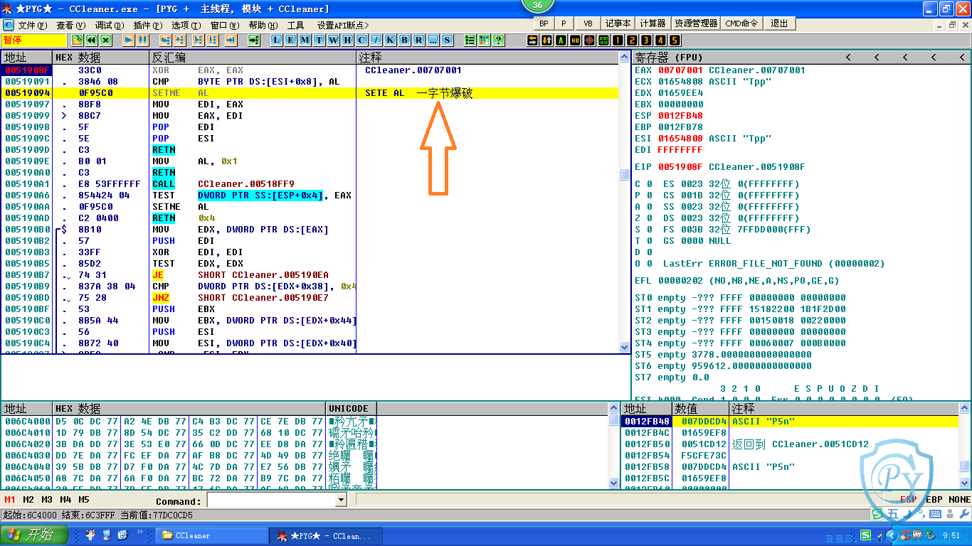Image resolution: width=972 pixels, height=546 pixels.
Task: Click the colored grid appearance icon
Action: click(484, 41)
